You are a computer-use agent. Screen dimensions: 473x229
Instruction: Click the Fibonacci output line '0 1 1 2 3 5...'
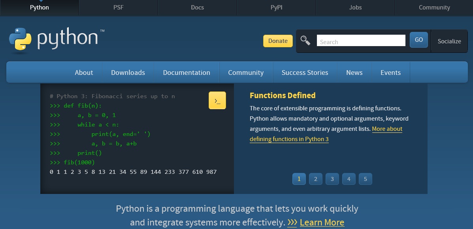(133, 172)
